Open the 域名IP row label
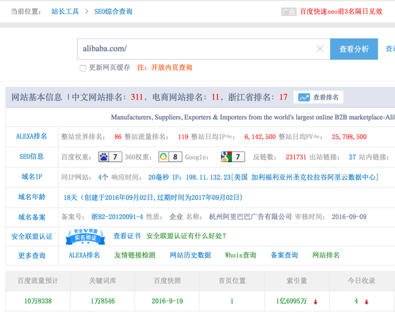 point(31,177)
